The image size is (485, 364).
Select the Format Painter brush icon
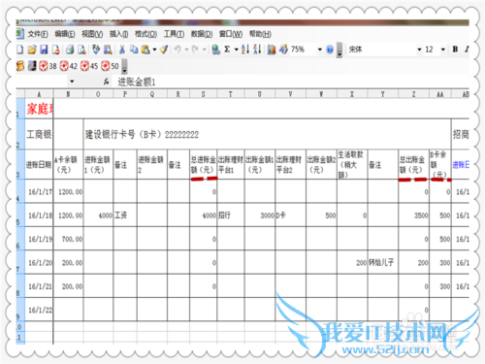(x=164, y=50)
